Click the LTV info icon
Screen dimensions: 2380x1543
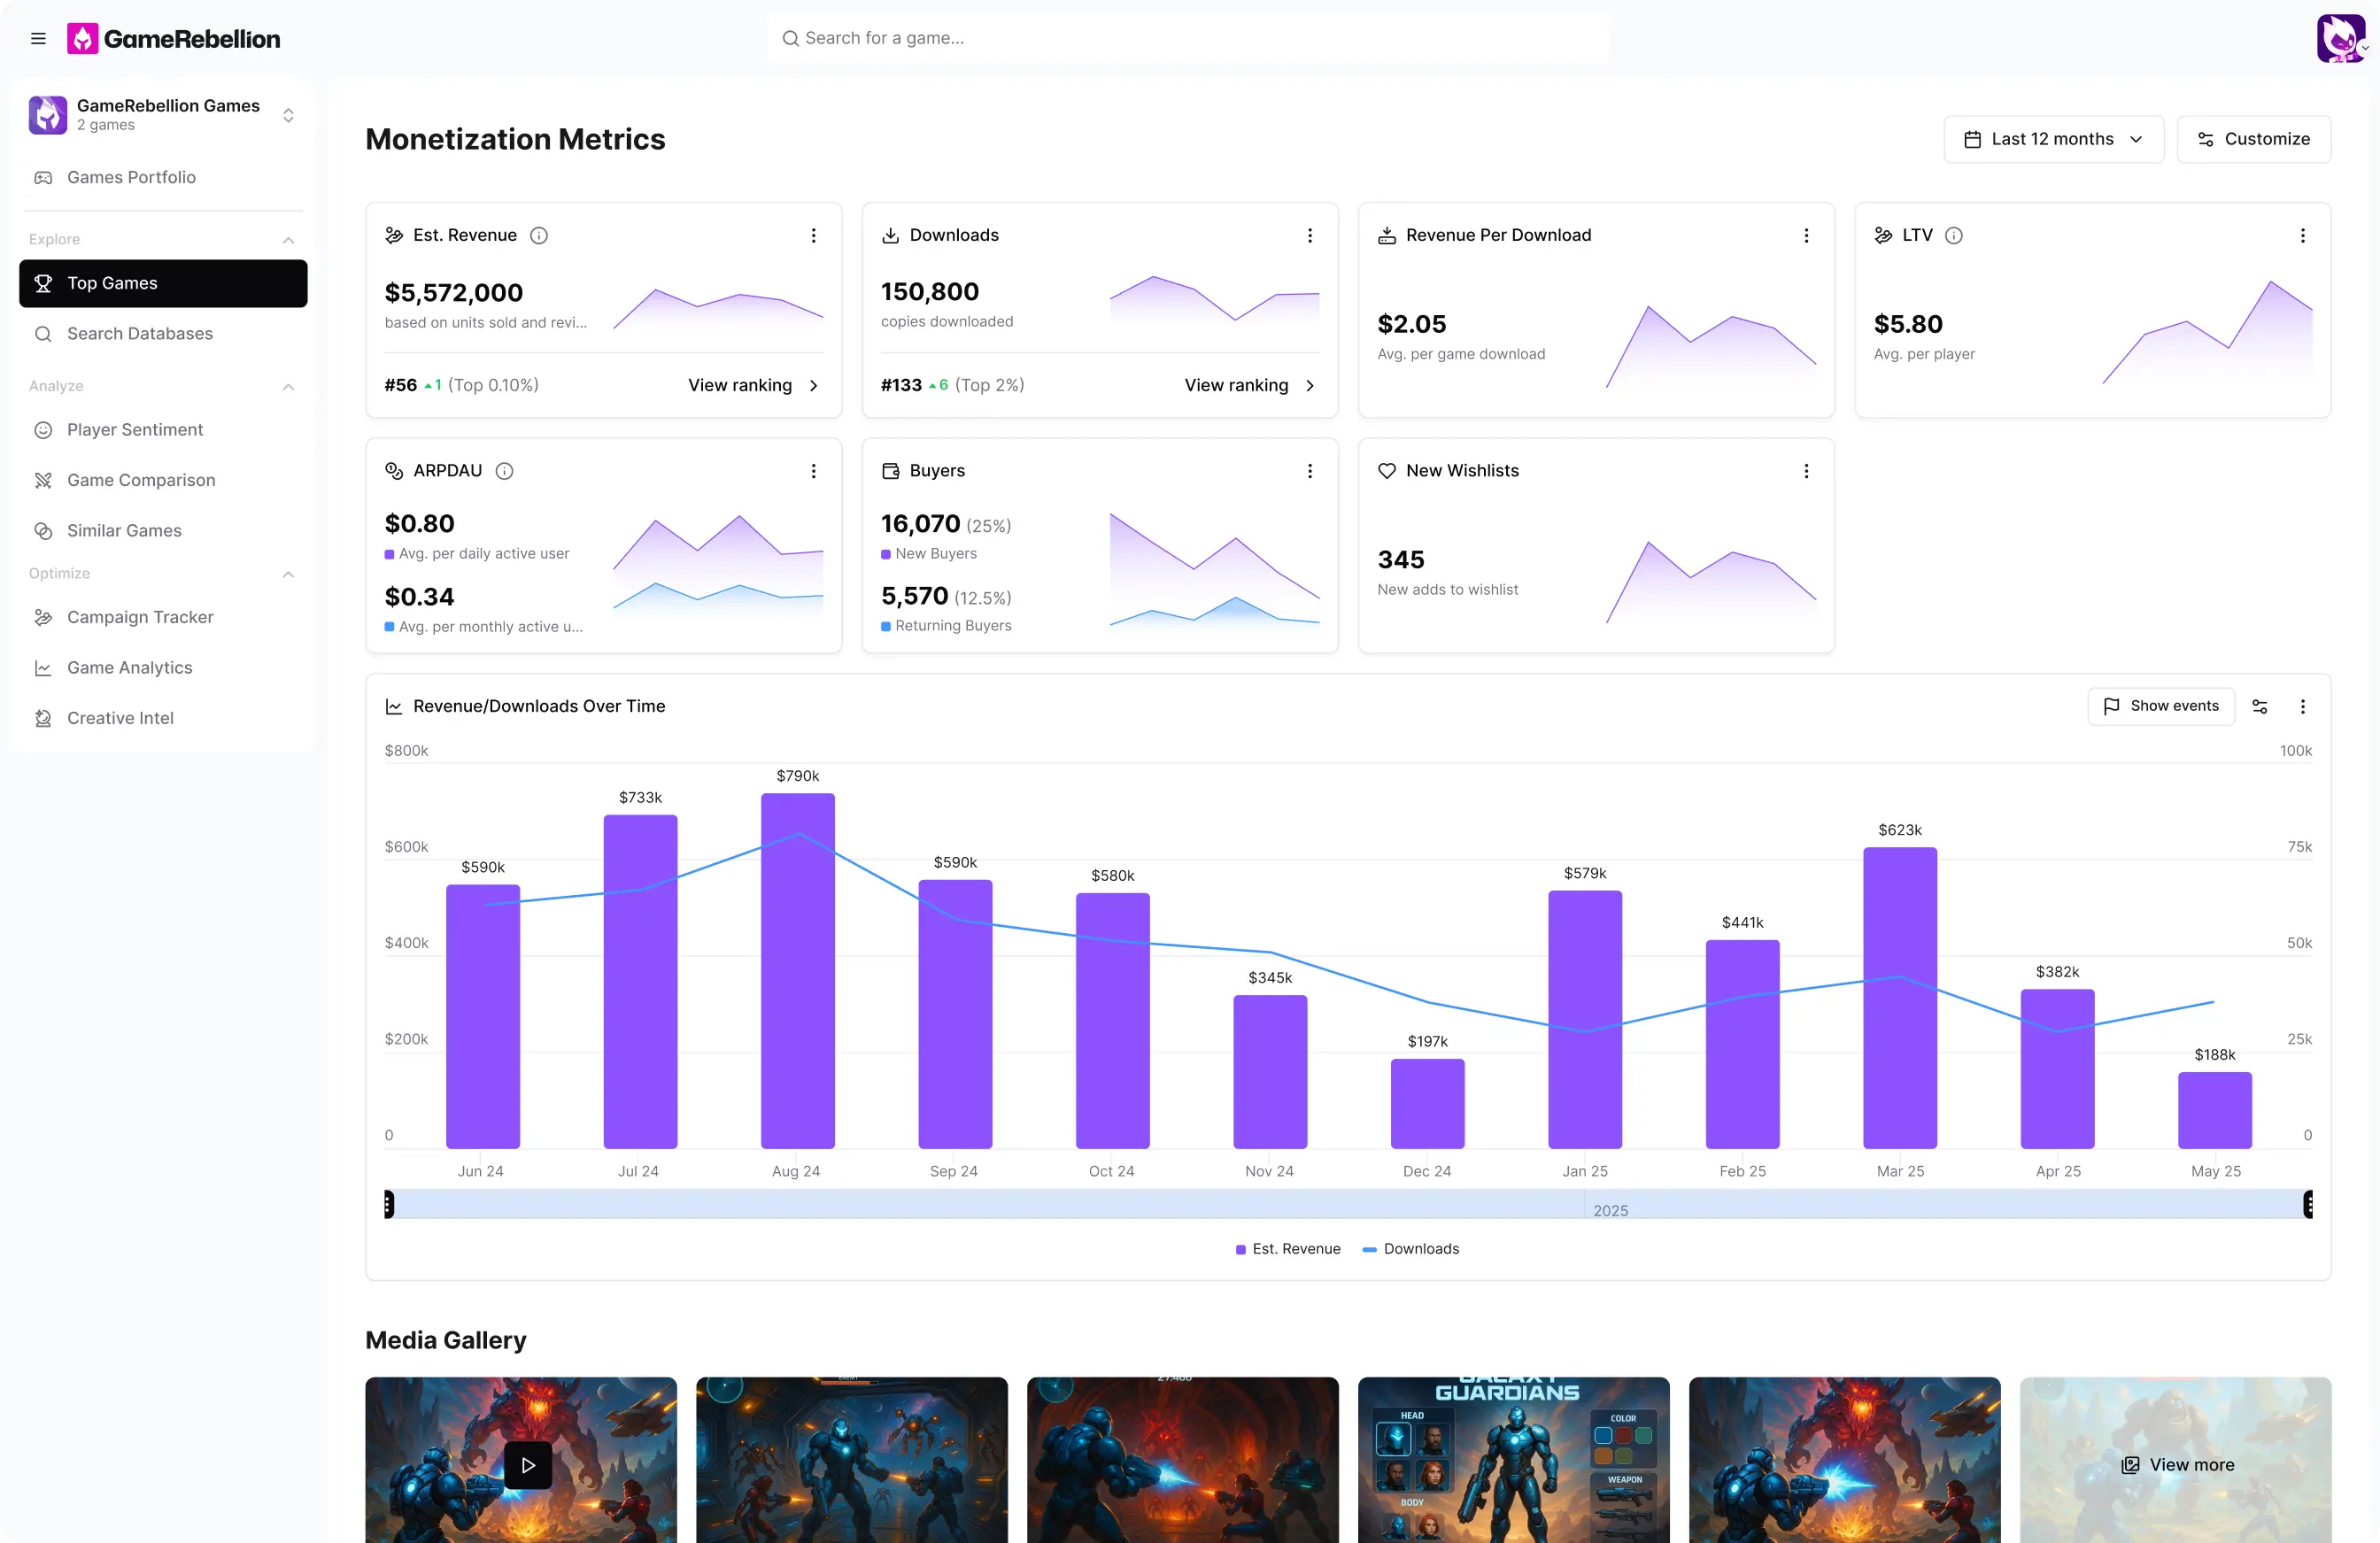pos(1953,235)
